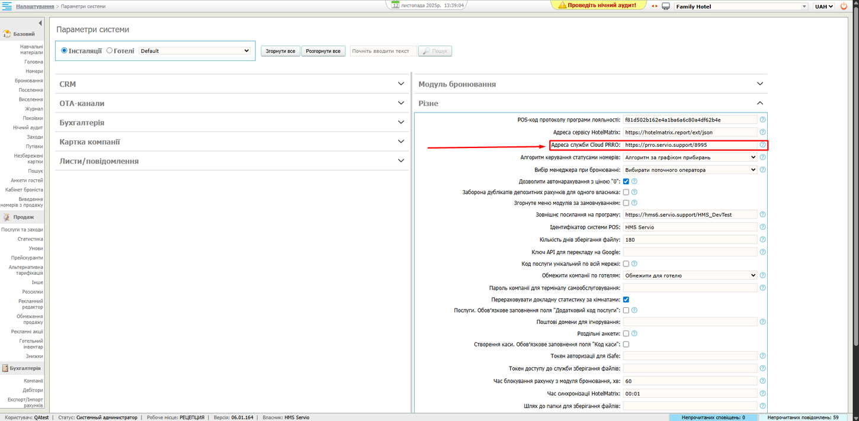Click the monitor icon beside the hotel selector
859x421 pixels.
(666, 7)
